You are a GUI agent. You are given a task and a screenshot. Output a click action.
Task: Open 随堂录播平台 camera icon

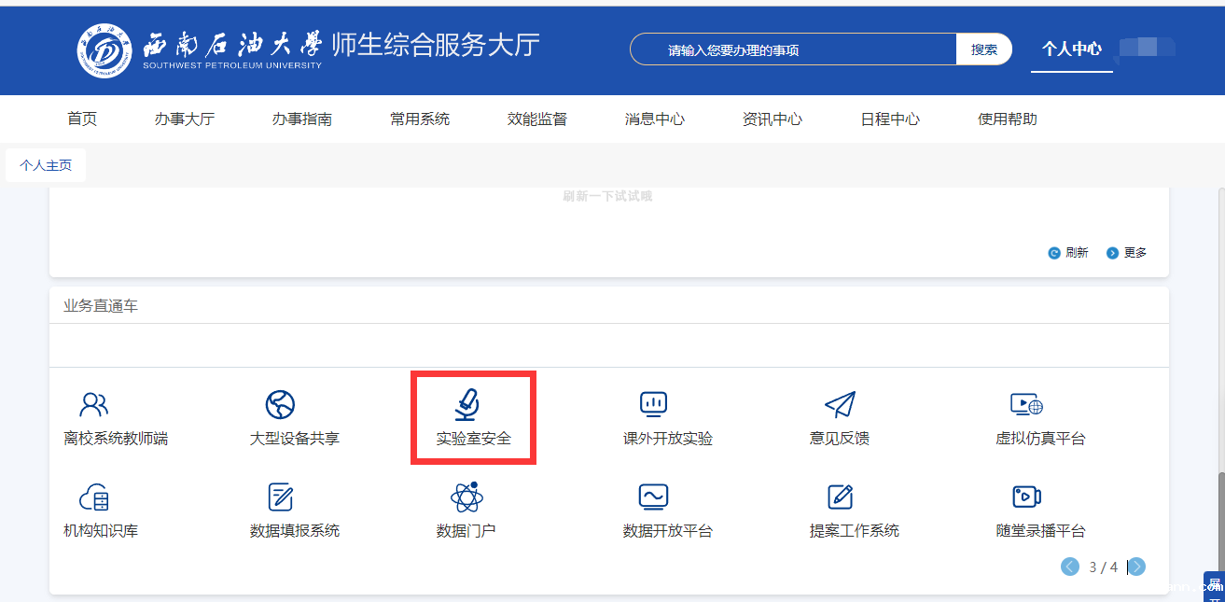pyautogui.click(x=1026, y=497)
